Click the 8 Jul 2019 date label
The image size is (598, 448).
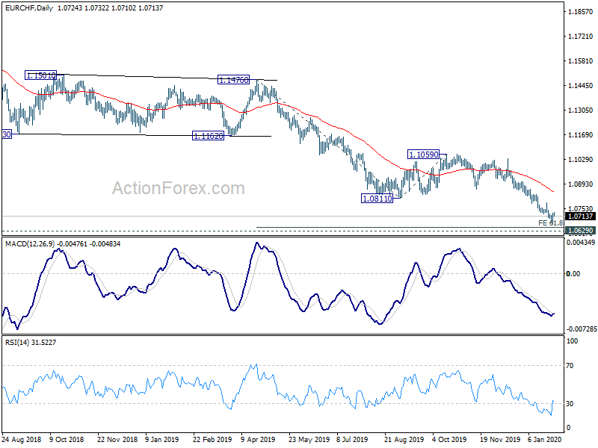point(352,439)
